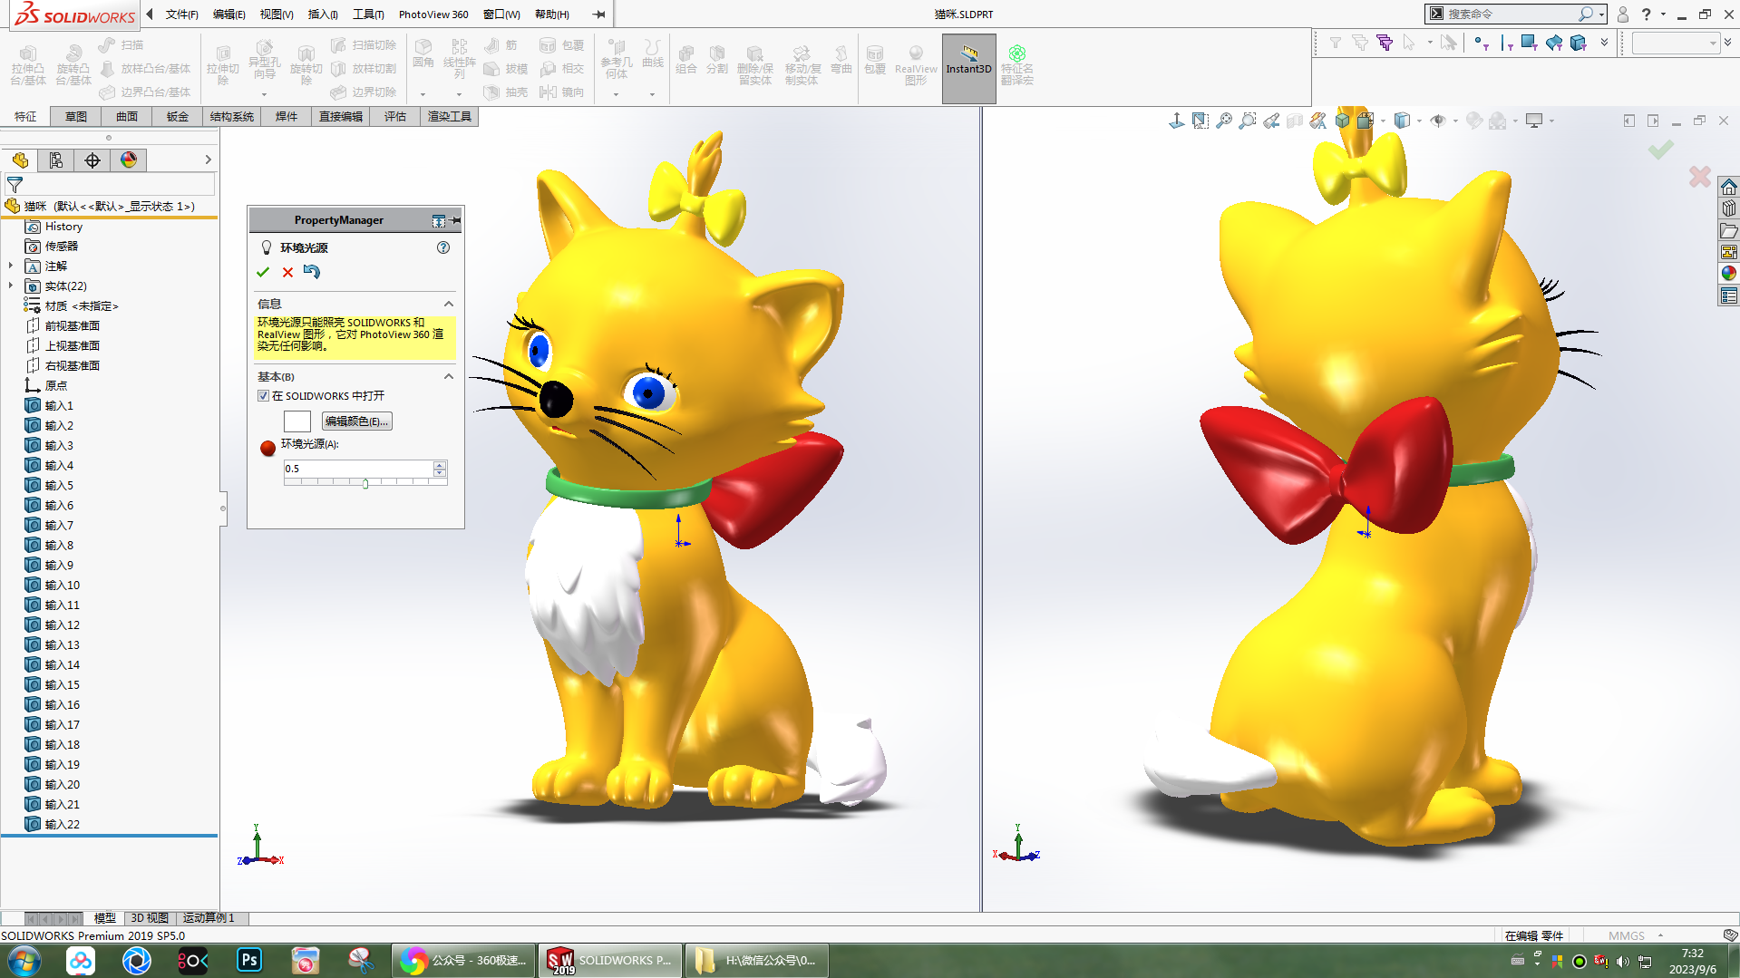Screen dimensions: 1740x978
Task: Open Design Library task pane icon
Action: [x=1728, y=208]
